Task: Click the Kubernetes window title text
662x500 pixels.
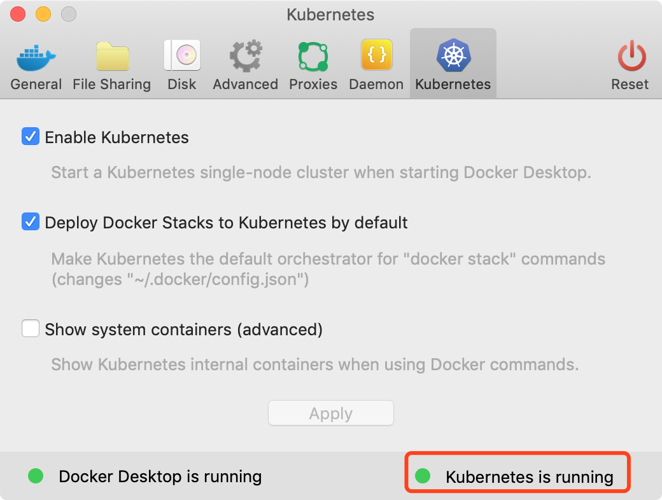Action: coord(330,14)
